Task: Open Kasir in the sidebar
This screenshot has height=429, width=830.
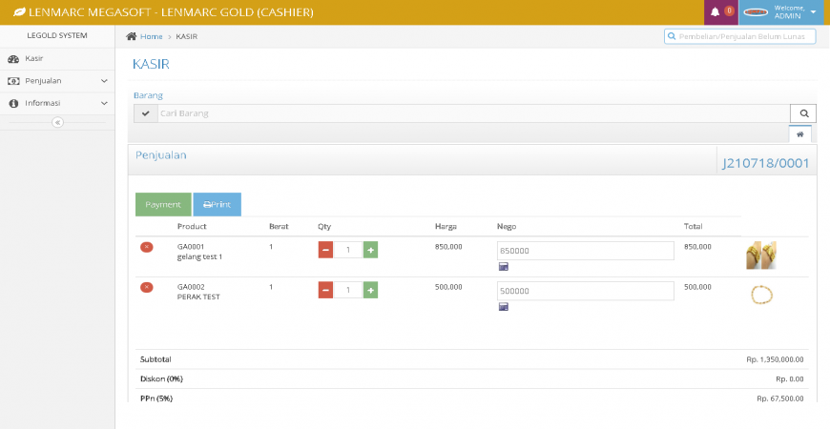Action: [x=33, y=59]
